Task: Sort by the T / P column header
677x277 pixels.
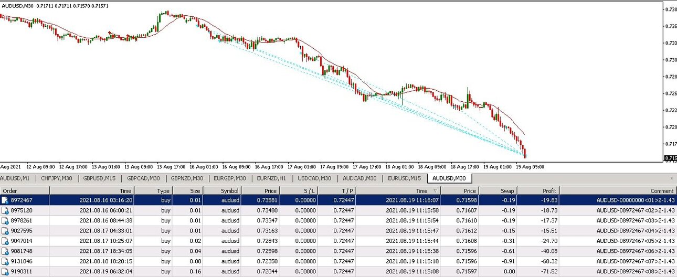Action: point(337,191)
